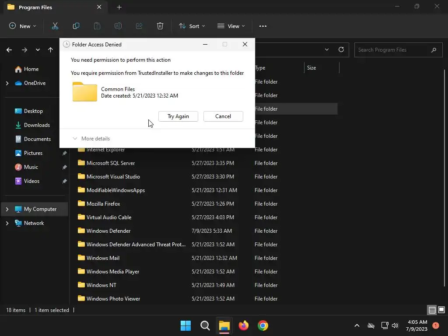Click the Share icon in toolbar

click(139, 26)
